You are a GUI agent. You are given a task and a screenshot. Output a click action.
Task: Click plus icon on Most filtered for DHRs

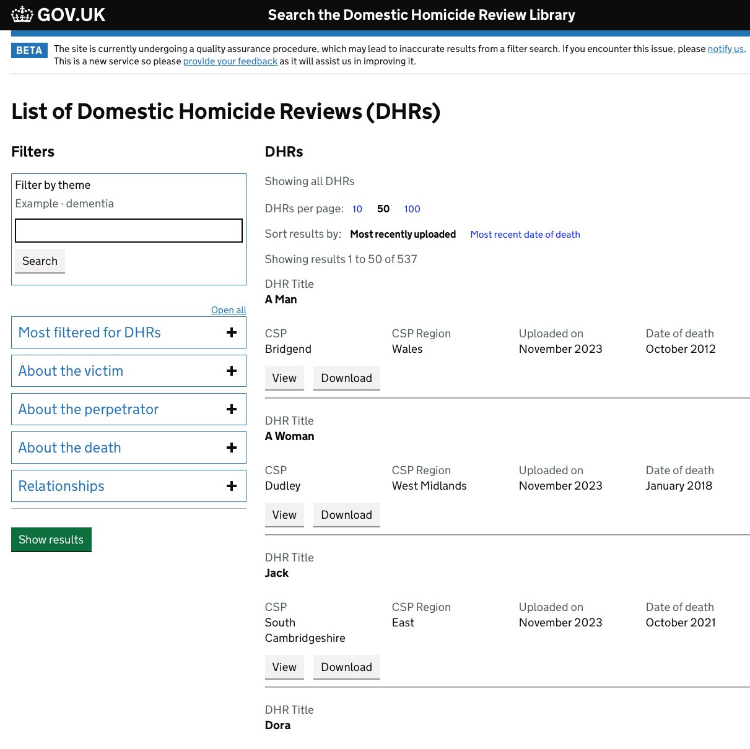(x=232, y=332)
